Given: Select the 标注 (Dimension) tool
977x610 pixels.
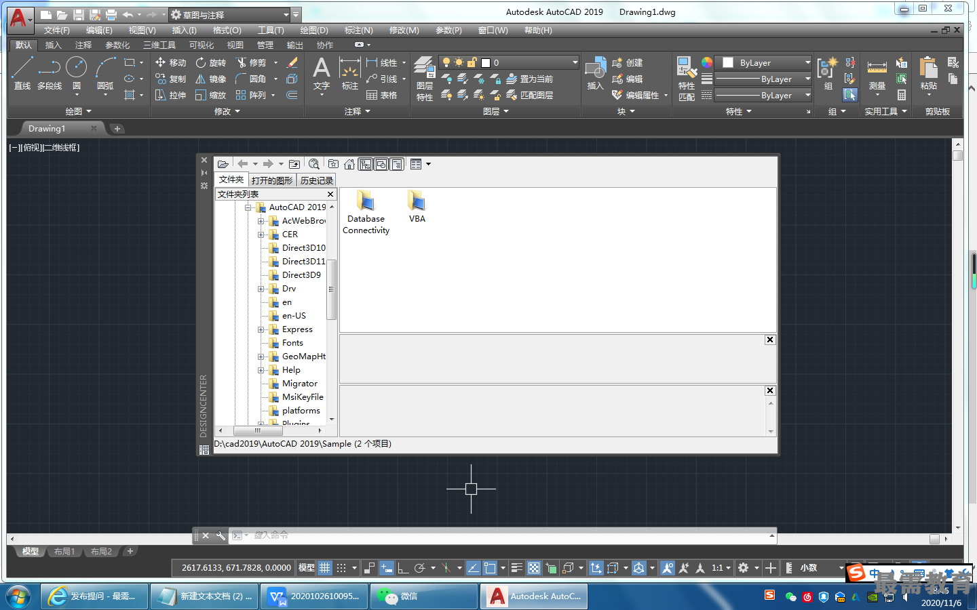Looking at the screenshot, I should click(x=349, y=73).
